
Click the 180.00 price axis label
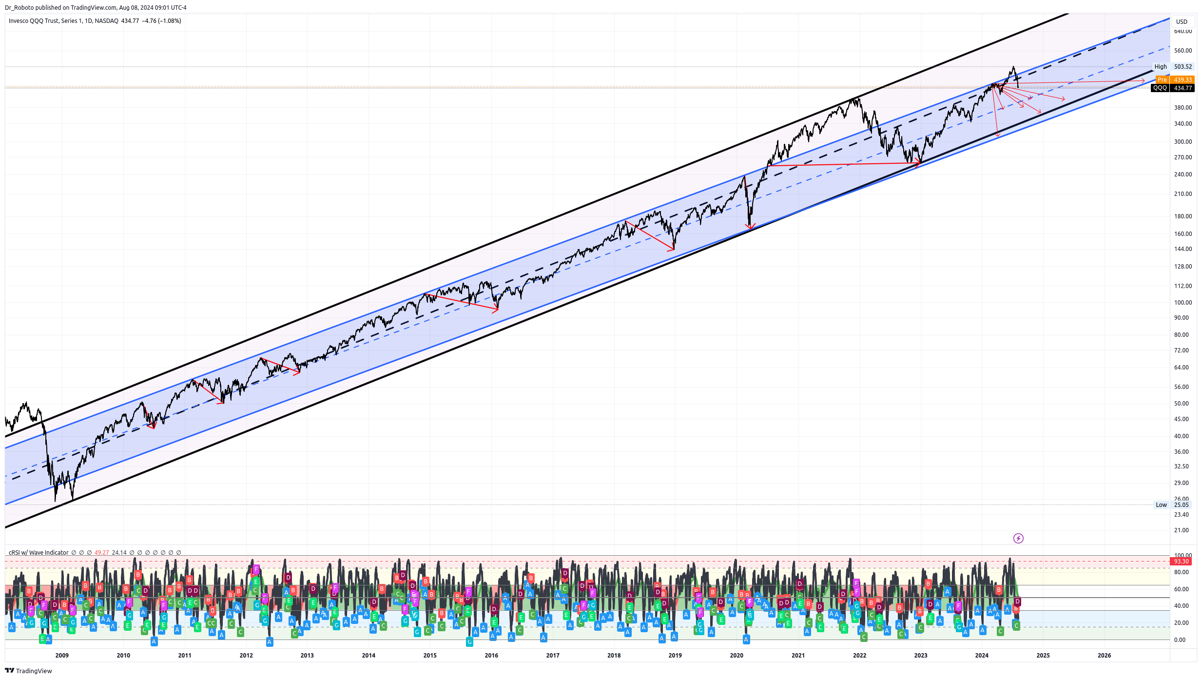point(1183,216)
